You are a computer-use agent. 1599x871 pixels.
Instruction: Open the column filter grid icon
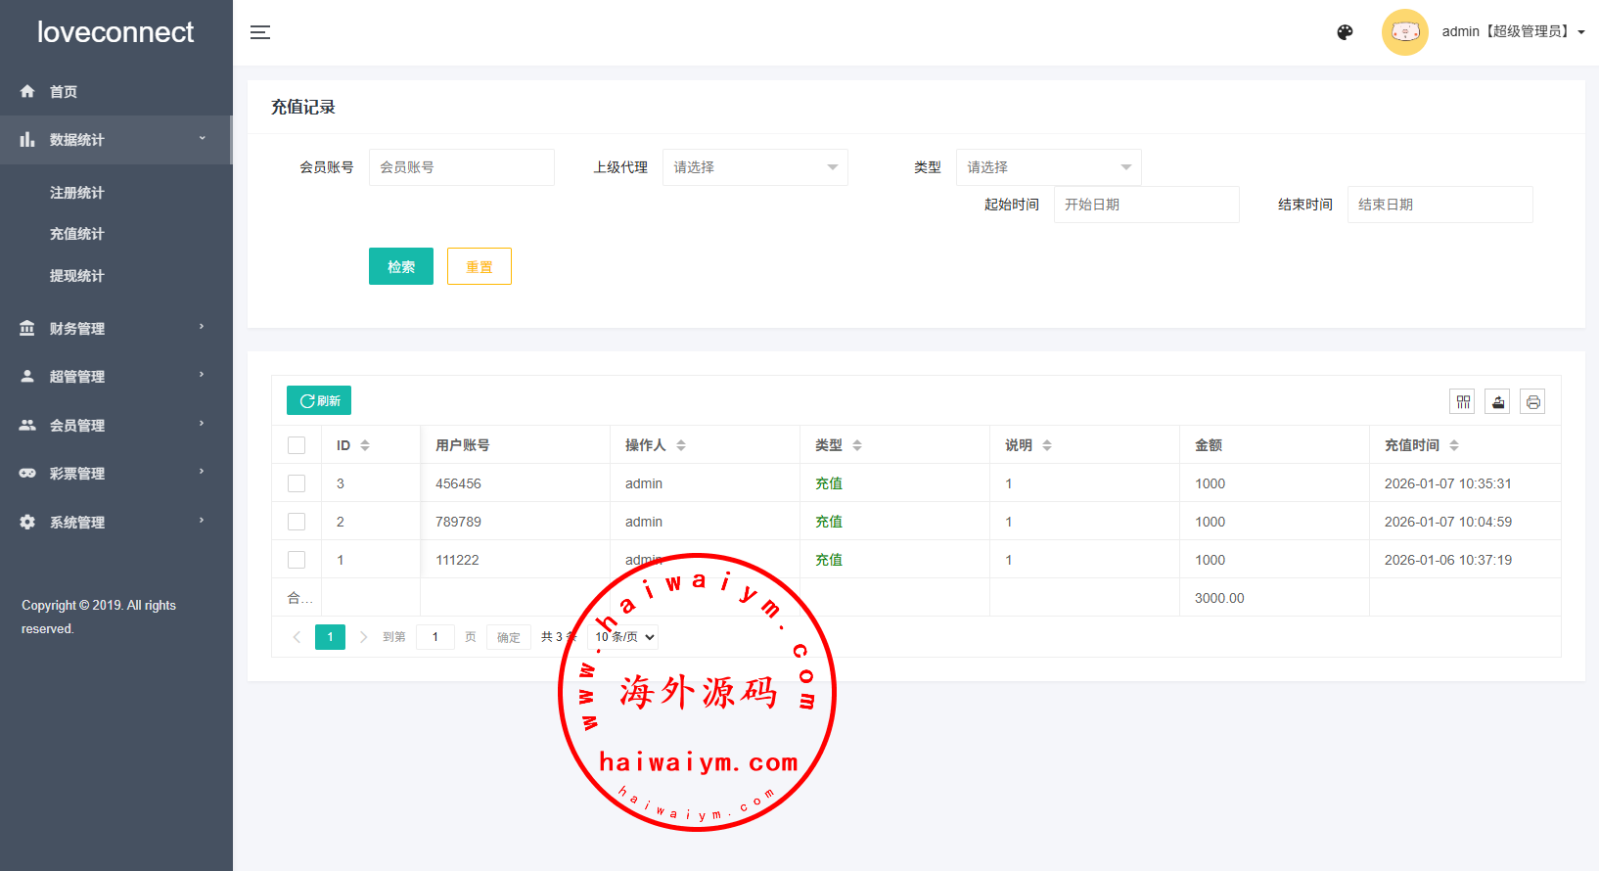pos(1463,401)
